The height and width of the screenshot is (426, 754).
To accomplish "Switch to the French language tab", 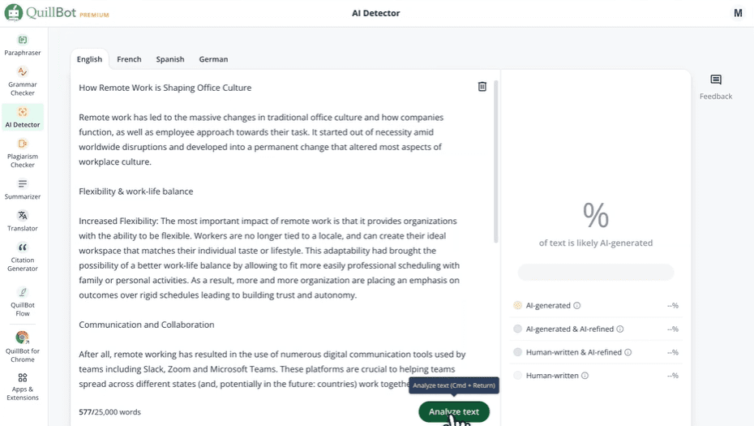I will click(x=129, y=59).
